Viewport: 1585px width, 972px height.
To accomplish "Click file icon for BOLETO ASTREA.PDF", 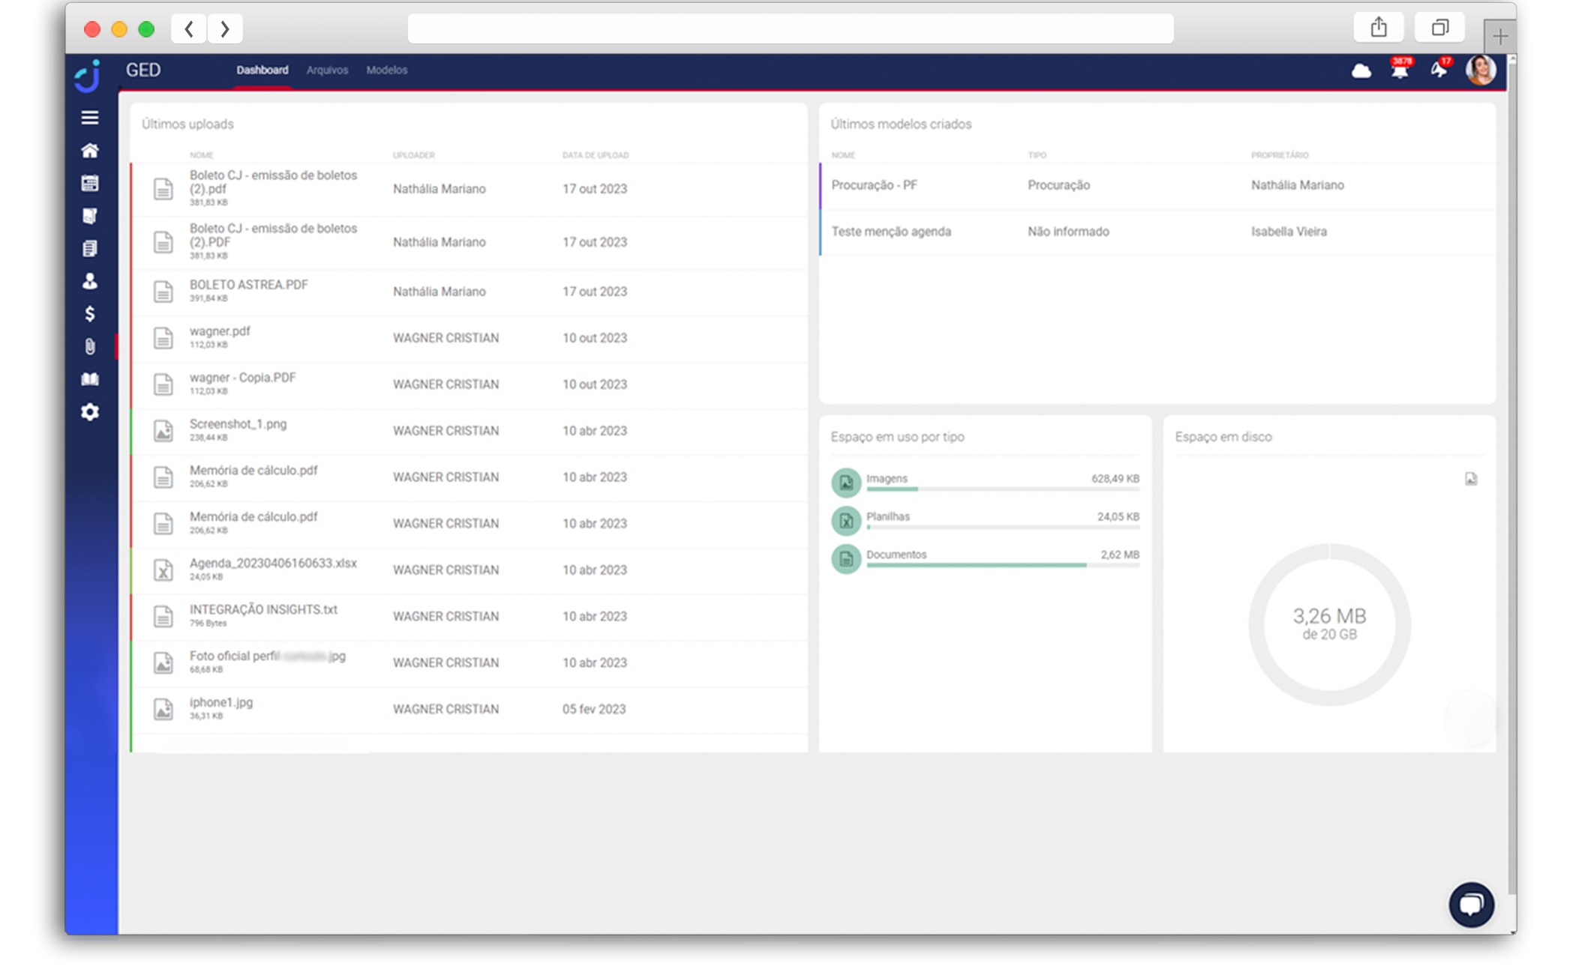I will tap(163, 292).
